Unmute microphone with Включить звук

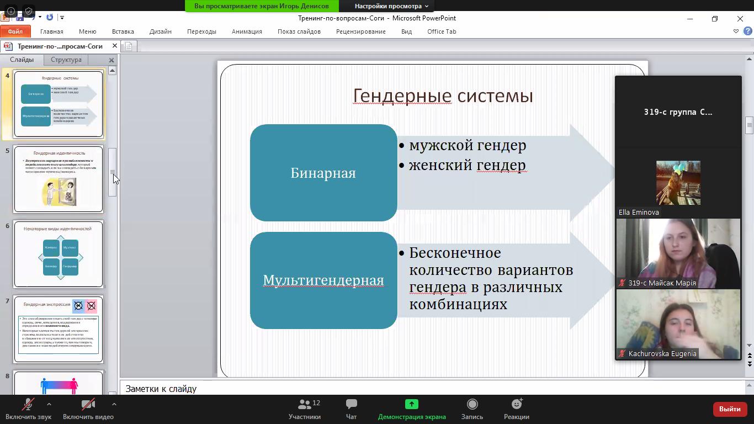tap(28, 409)
